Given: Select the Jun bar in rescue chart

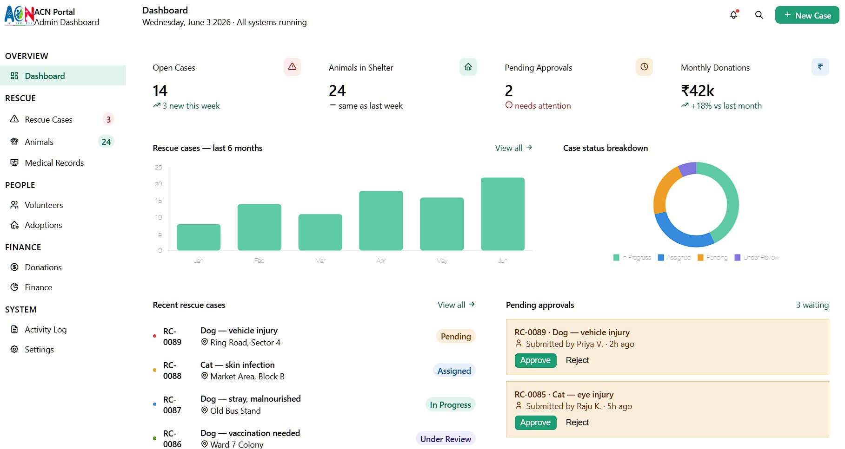Looking at the screenshot, I should tap(503, 214).
